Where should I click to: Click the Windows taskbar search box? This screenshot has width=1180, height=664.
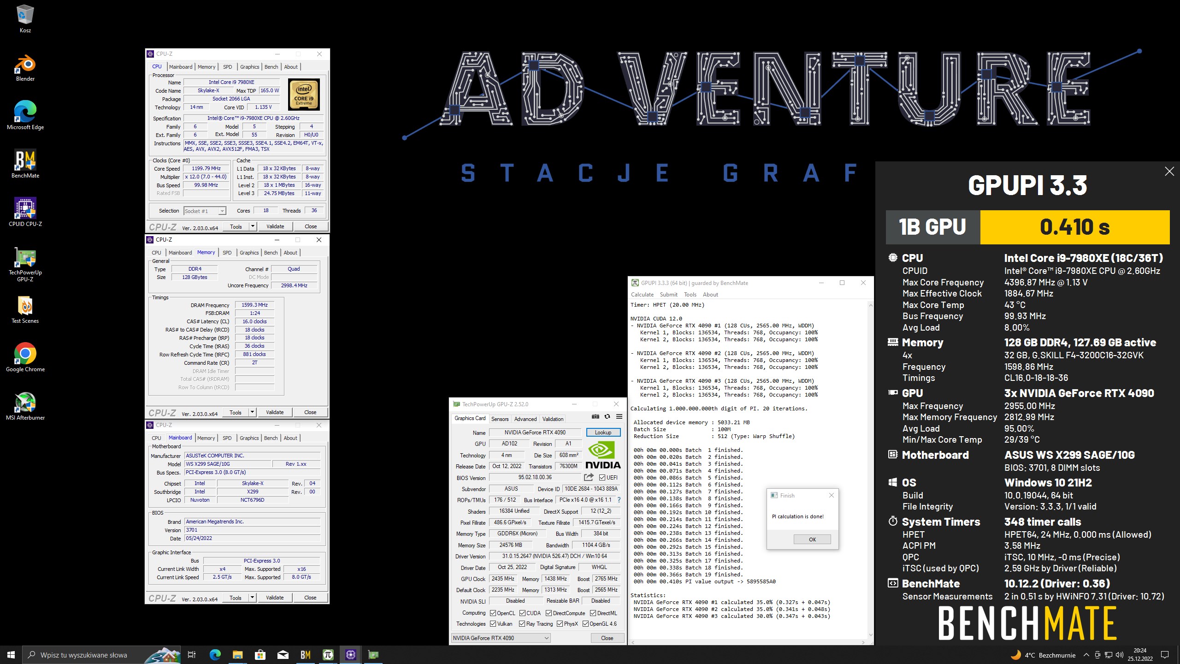click(x=101, y=655)
